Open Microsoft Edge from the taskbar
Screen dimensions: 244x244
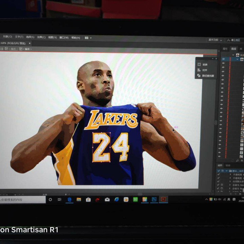pyautogui.click(x=69, y=200)
